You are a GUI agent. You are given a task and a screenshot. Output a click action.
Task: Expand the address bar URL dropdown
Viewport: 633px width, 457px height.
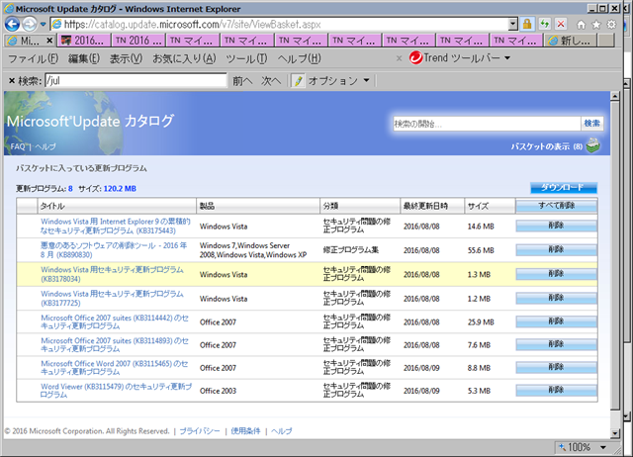point(512,24)
